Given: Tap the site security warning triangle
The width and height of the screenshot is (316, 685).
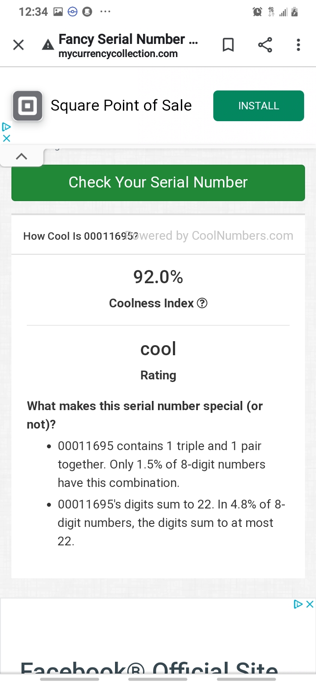Looking at the screenshot, I should [x=47, y=45].
